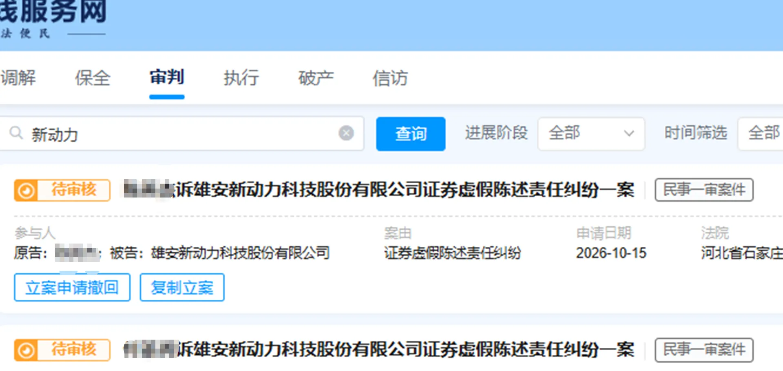This screenshot has height=371, width=783.
Task: Click the court name starting with 河北省石家庄
Action: point(742,253)
